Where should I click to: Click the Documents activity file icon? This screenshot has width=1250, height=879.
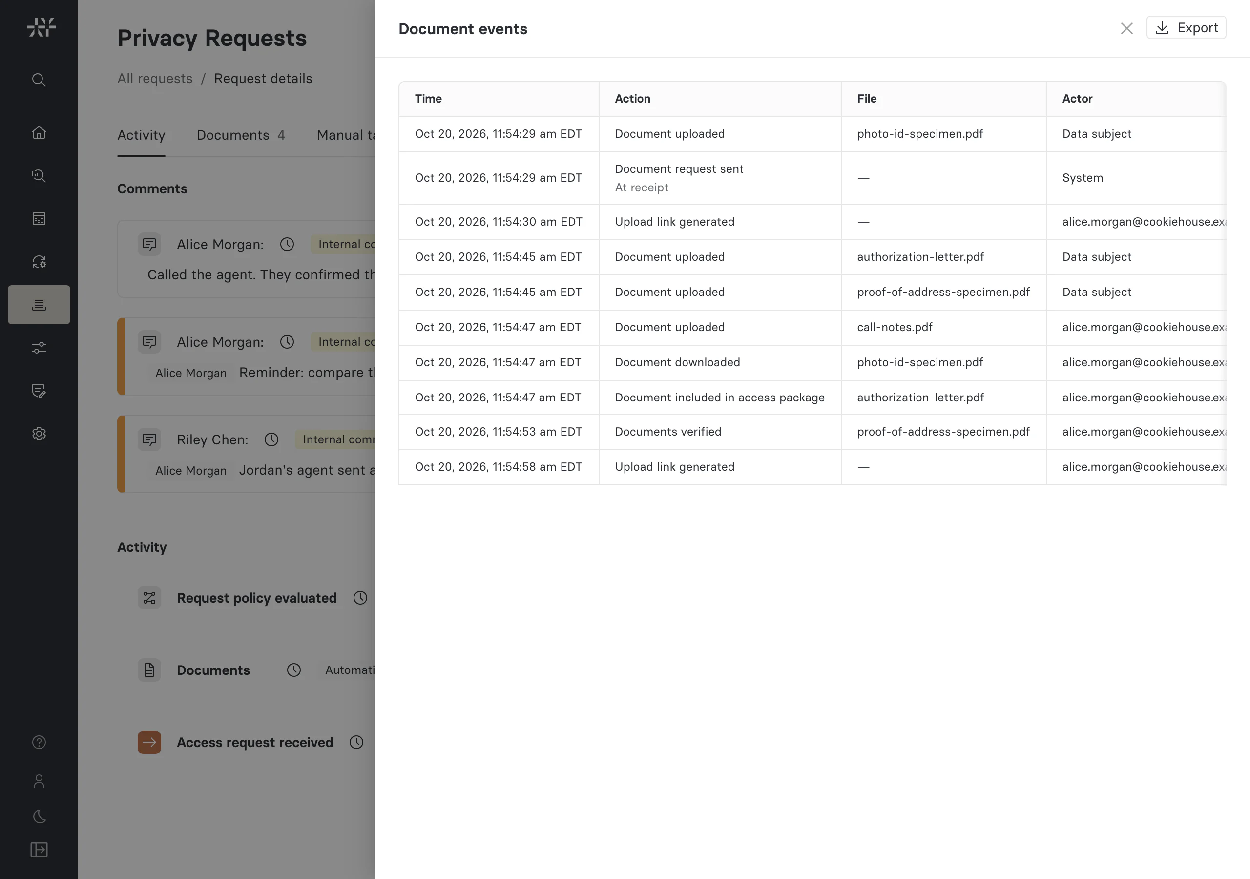point(149,670)
